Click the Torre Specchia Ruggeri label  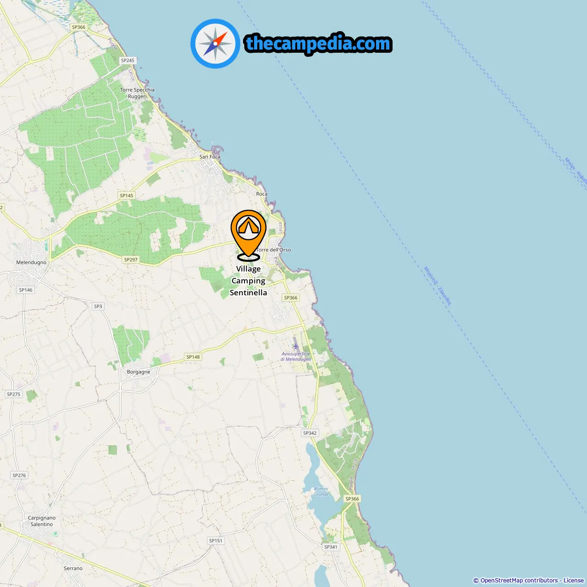point(137,93)
